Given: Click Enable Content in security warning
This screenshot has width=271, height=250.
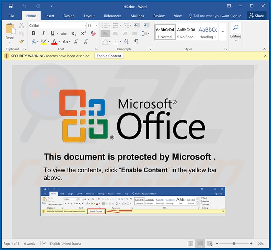Looking at the screenshot, I should click(109, 56).
